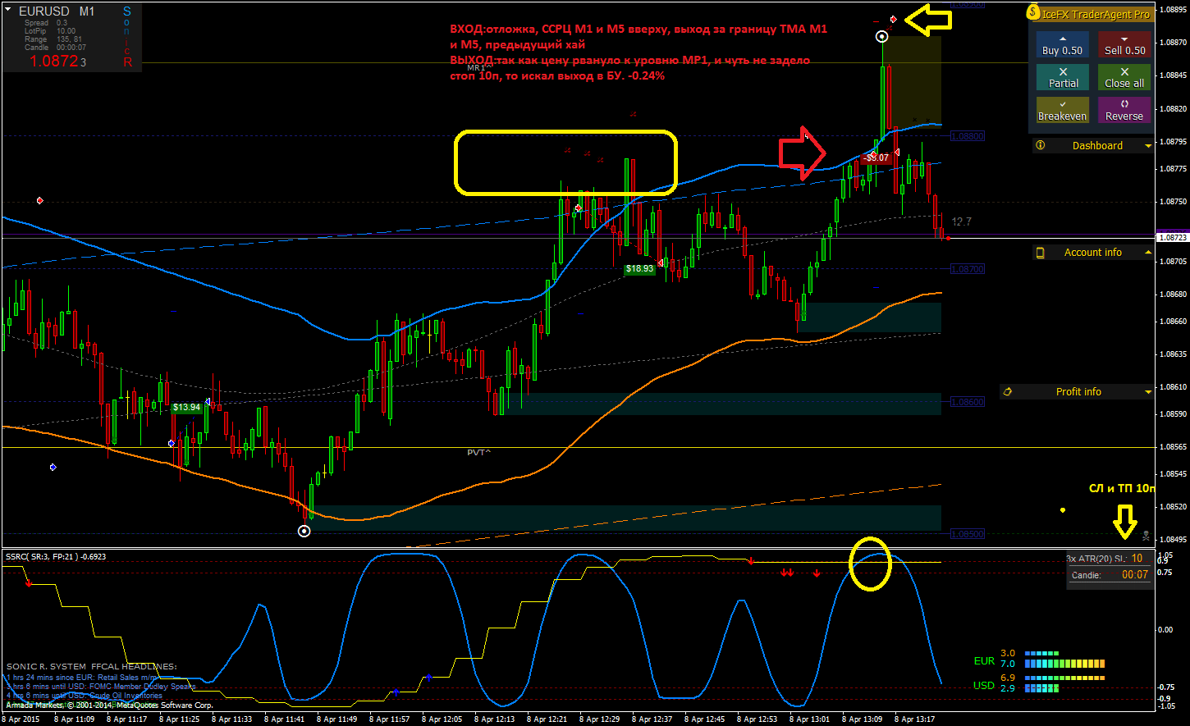Screen dimensions: 1190x726
Task: Click the Account info phone icon
Action: (1041, 253)
